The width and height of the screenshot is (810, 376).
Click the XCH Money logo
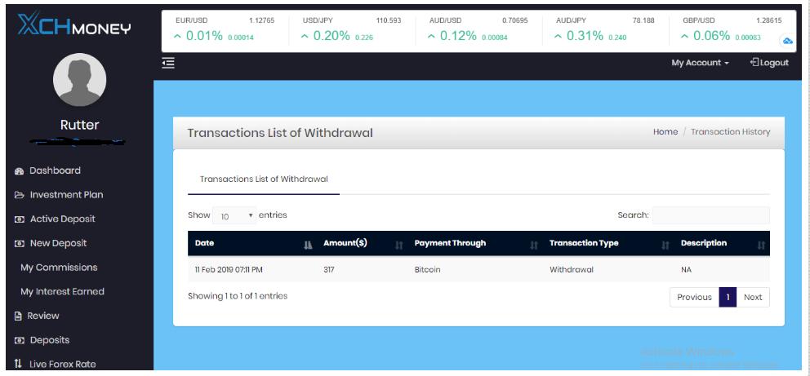pyautogui.click(x=73, y=24)
